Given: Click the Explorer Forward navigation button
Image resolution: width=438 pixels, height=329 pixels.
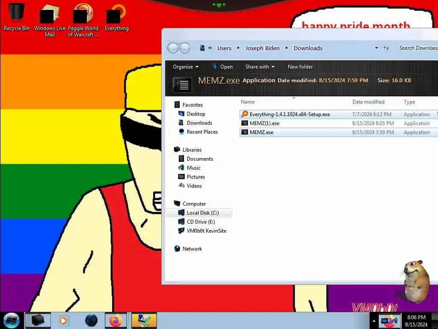Looking at the screenshot, I should point(185,48).
